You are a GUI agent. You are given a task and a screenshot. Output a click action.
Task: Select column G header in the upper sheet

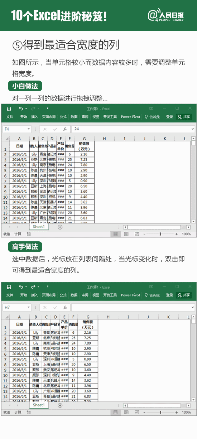[x=84, y=139]
